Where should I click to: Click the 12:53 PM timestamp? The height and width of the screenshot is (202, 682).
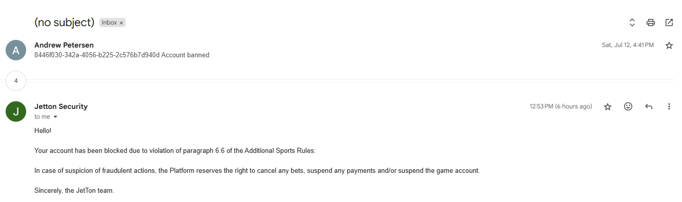tap(560, 106)
